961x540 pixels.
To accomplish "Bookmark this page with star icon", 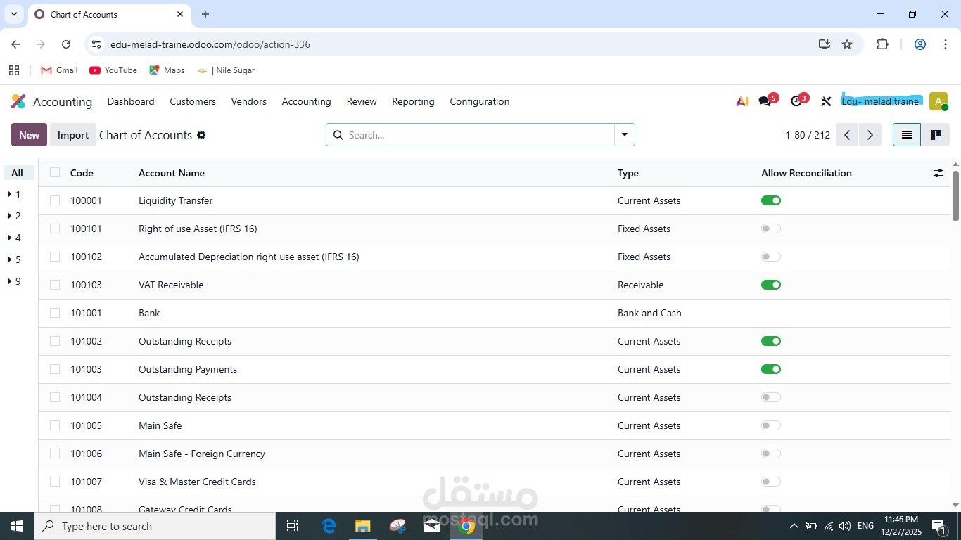I will [847, 44].
